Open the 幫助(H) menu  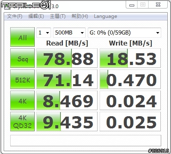pyautogui.click(x=80, y=16)
